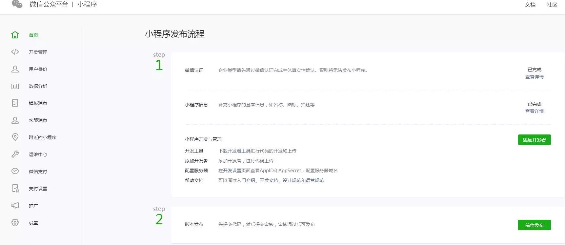Go to 用户身份 section
The image size is (565, 245).
pos(38,69)
